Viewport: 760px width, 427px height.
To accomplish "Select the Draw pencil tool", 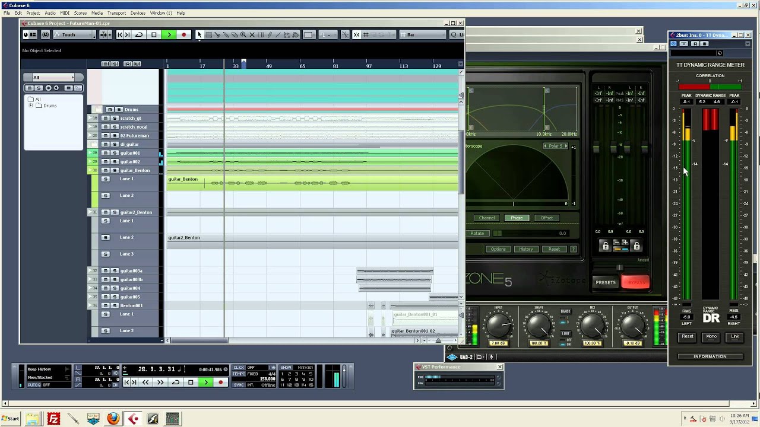I will click(270, 35).
